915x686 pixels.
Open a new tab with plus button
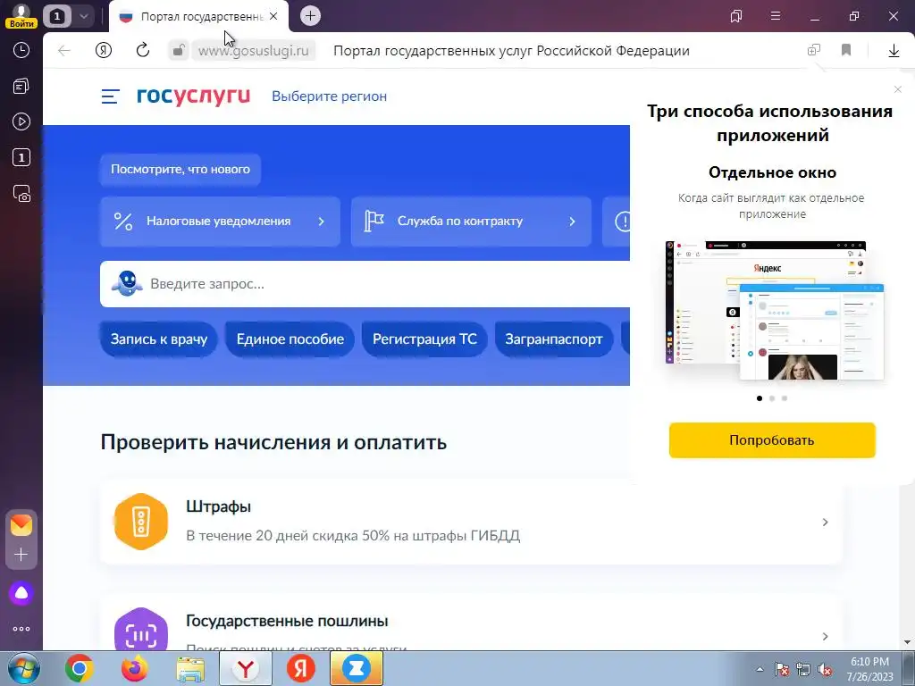[x=310, y=16]
